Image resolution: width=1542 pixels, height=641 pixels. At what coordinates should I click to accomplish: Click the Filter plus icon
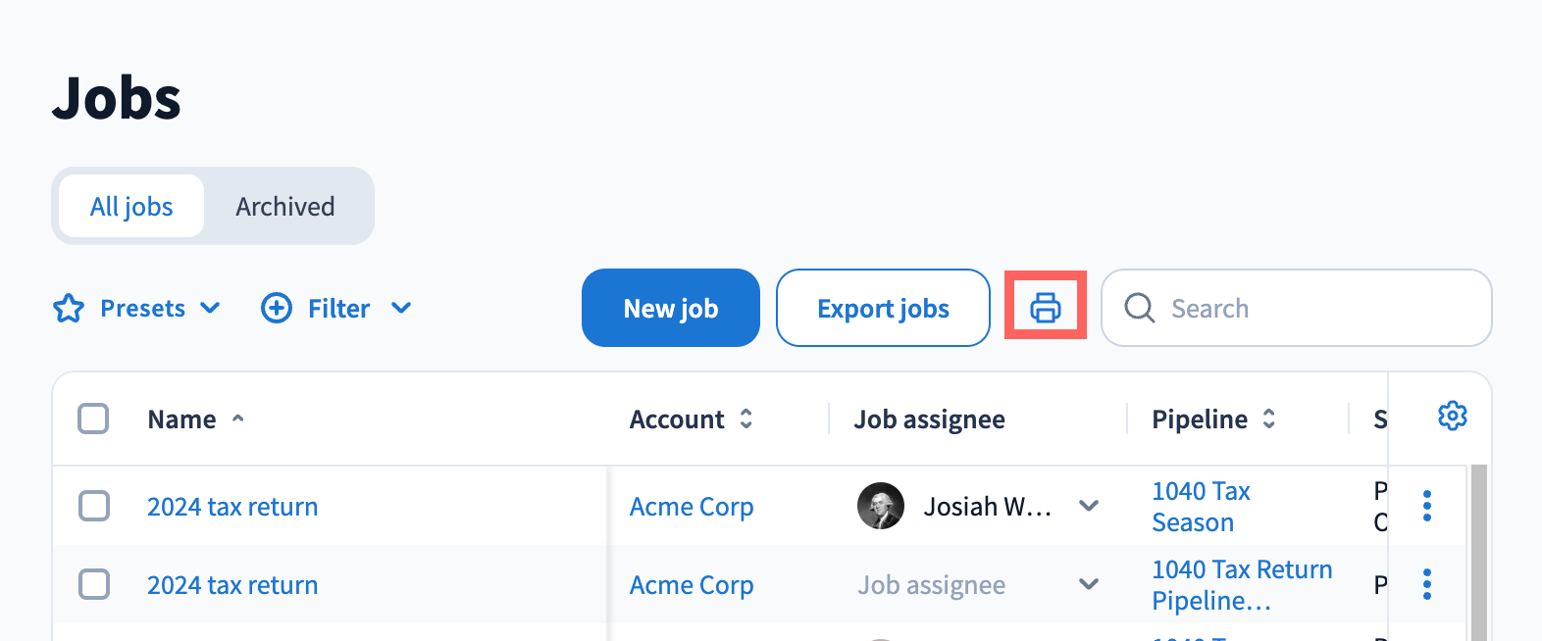click(x=277, y=308)
